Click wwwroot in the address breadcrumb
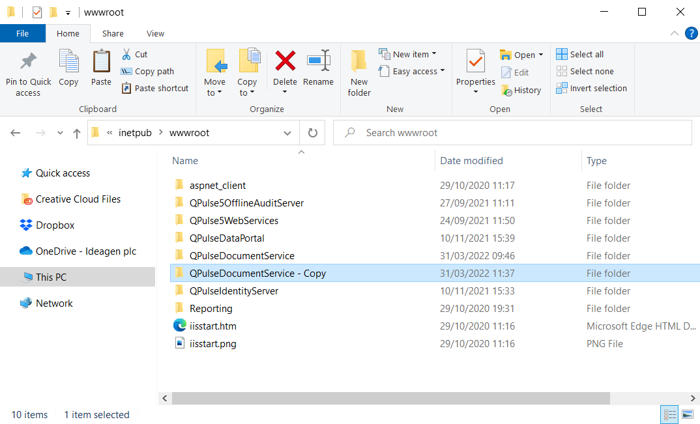Image resolution: width=700 pixels, height=424 pixels. (189, 133)
